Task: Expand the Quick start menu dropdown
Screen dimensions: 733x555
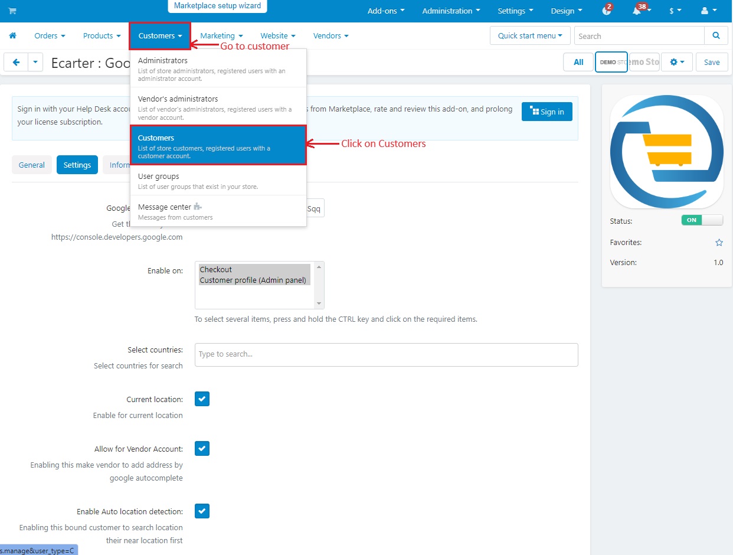Action: tap(530, 35)
